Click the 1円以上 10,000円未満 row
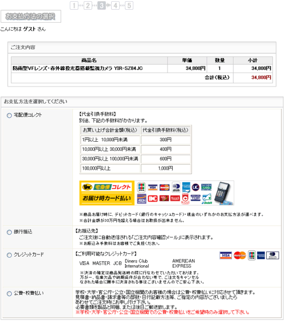285x321 pixels. pos(136,140)
